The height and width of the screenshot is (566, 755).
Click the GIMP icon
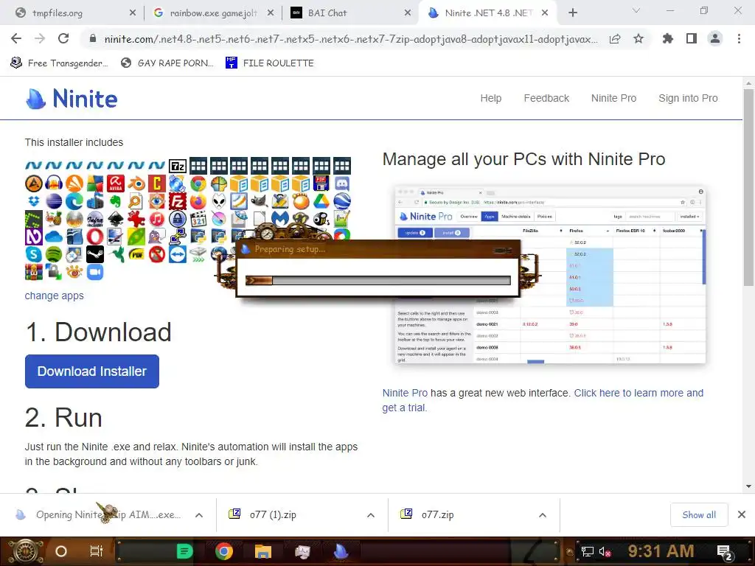coord(260,201)
